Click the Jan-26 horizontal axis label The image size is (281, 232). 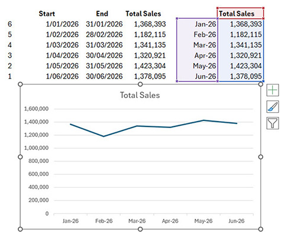click(x=70, y=221)
